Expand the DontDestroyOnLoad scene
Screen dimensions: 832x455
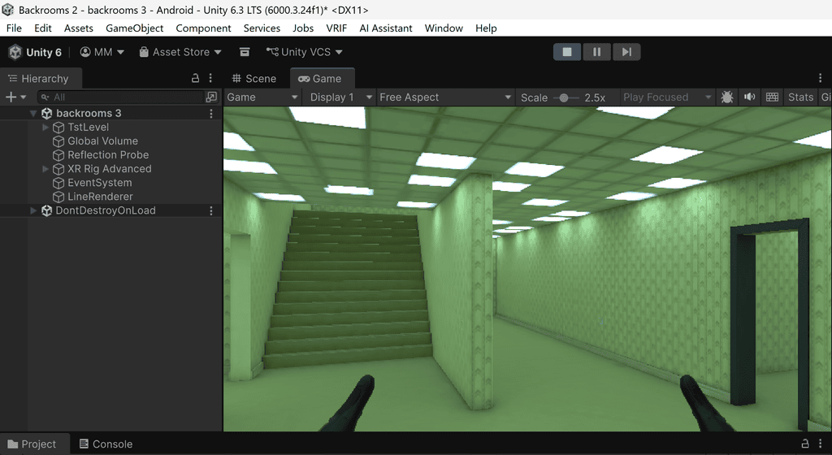[x=33, y=210]
